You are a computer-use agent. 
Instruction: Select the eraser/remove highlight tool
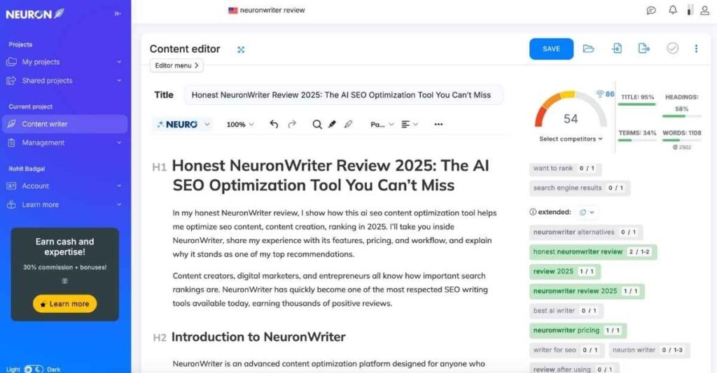pos(349,124)
